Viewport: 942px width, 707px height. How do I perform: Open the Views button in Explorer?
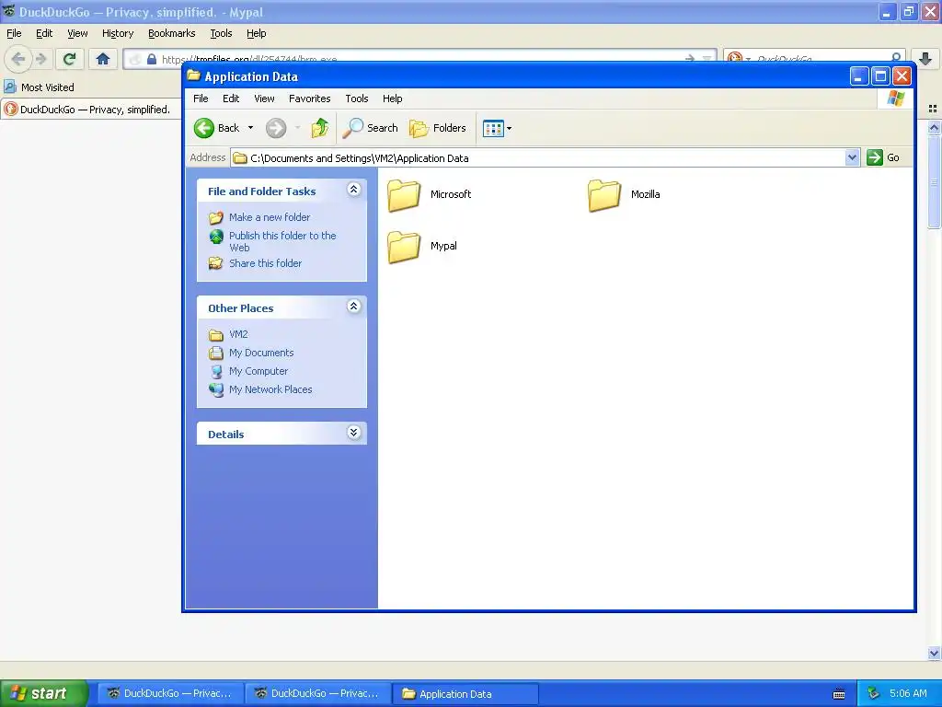point(493,128)
